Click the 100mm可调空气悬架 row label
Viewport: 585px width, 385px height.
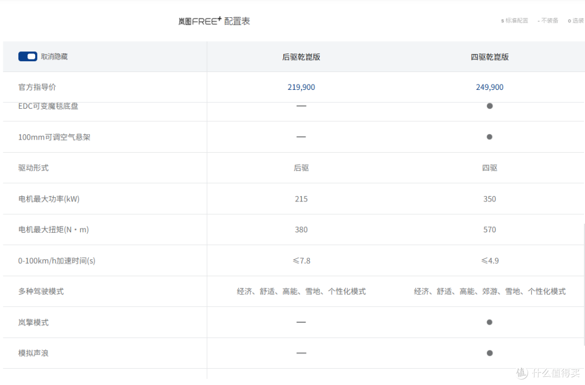[54, 138]
